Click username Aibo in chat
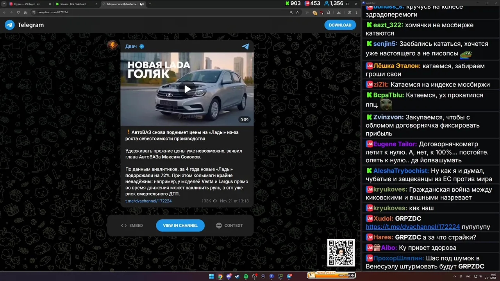Viewport: 500px width, 281px height. click(389, 248)
